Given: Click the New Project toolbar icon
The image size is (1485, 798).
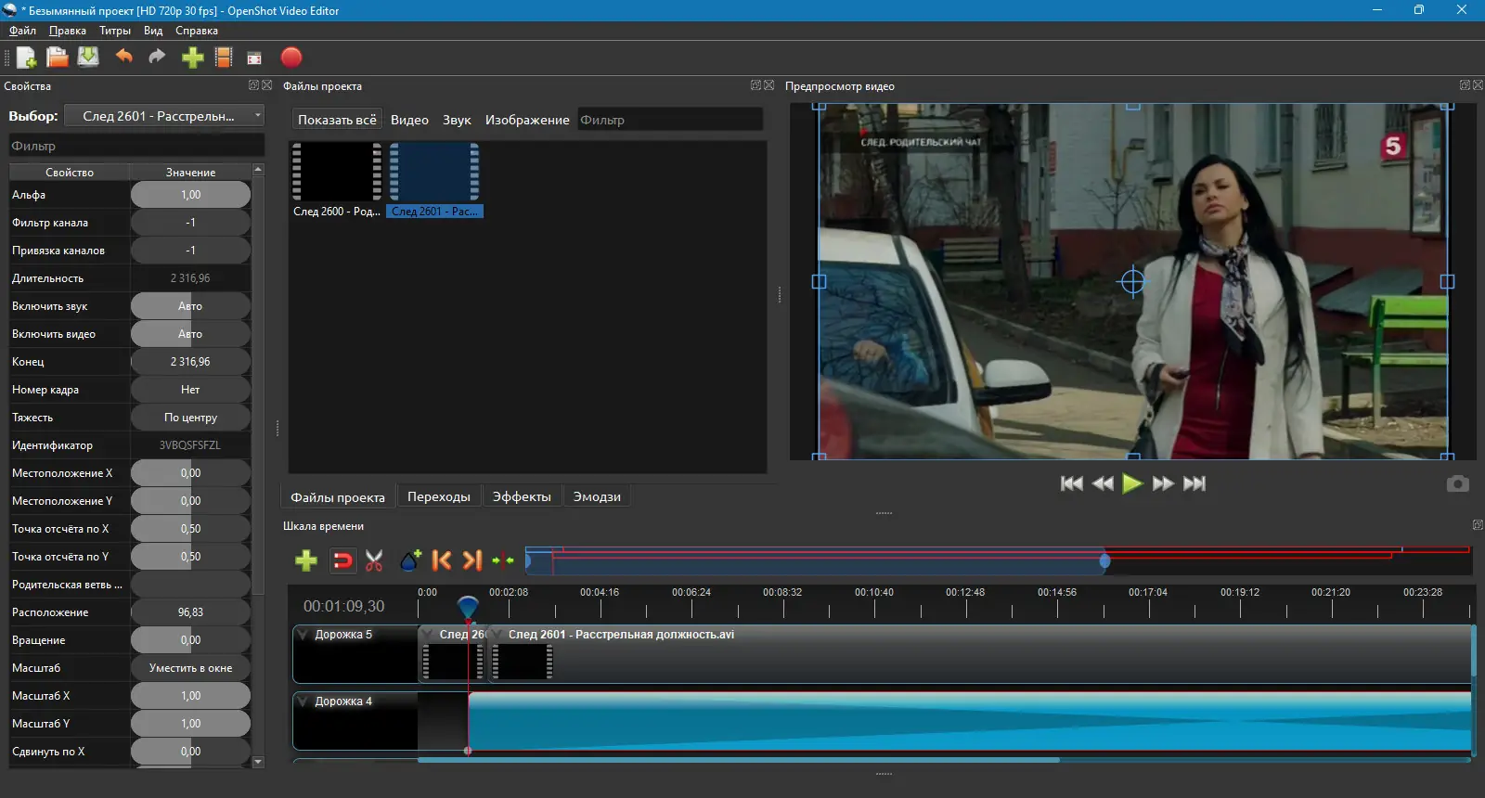Looking at the screenshot, I should [x=26, y=58].
